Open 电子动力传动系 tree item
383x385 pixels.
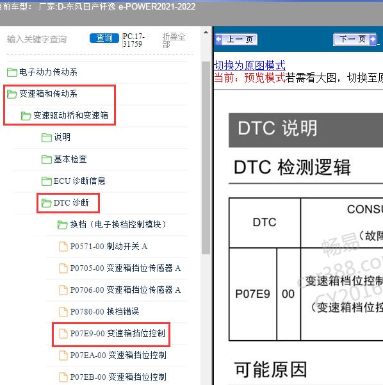48,72
